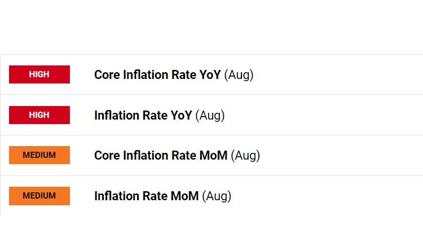
Task: Click the divider between Inflation Rate YoY and Core MoM
Action: point(211,135)
